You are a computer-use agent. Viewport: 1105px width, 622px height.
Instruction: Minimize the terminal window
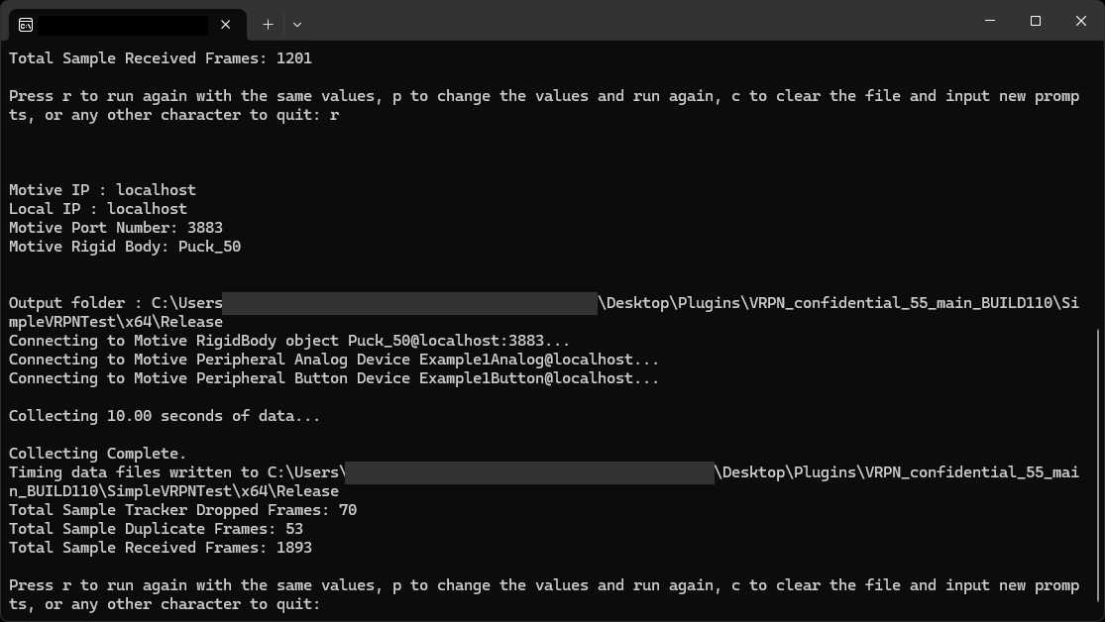[x=989, y=21]
